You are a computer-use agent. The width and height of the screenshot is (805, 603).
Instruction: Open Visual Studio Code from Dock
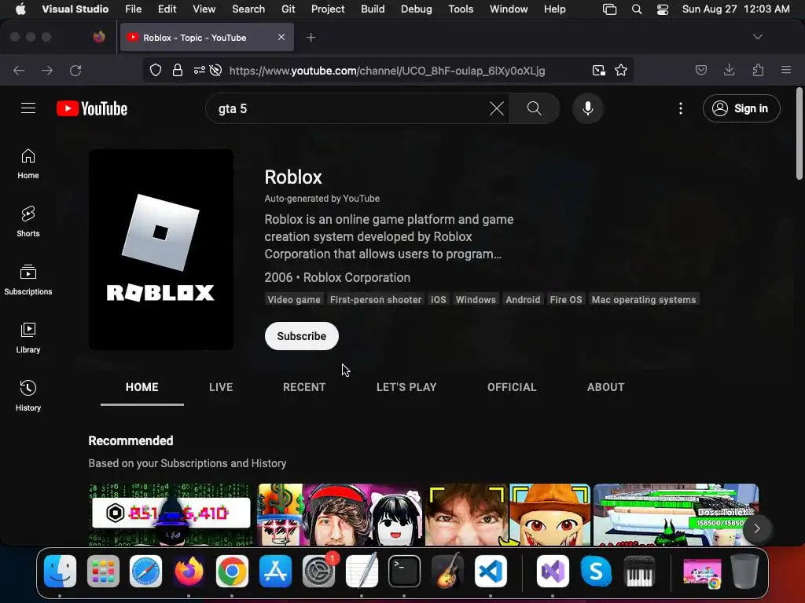coord(491,572)
